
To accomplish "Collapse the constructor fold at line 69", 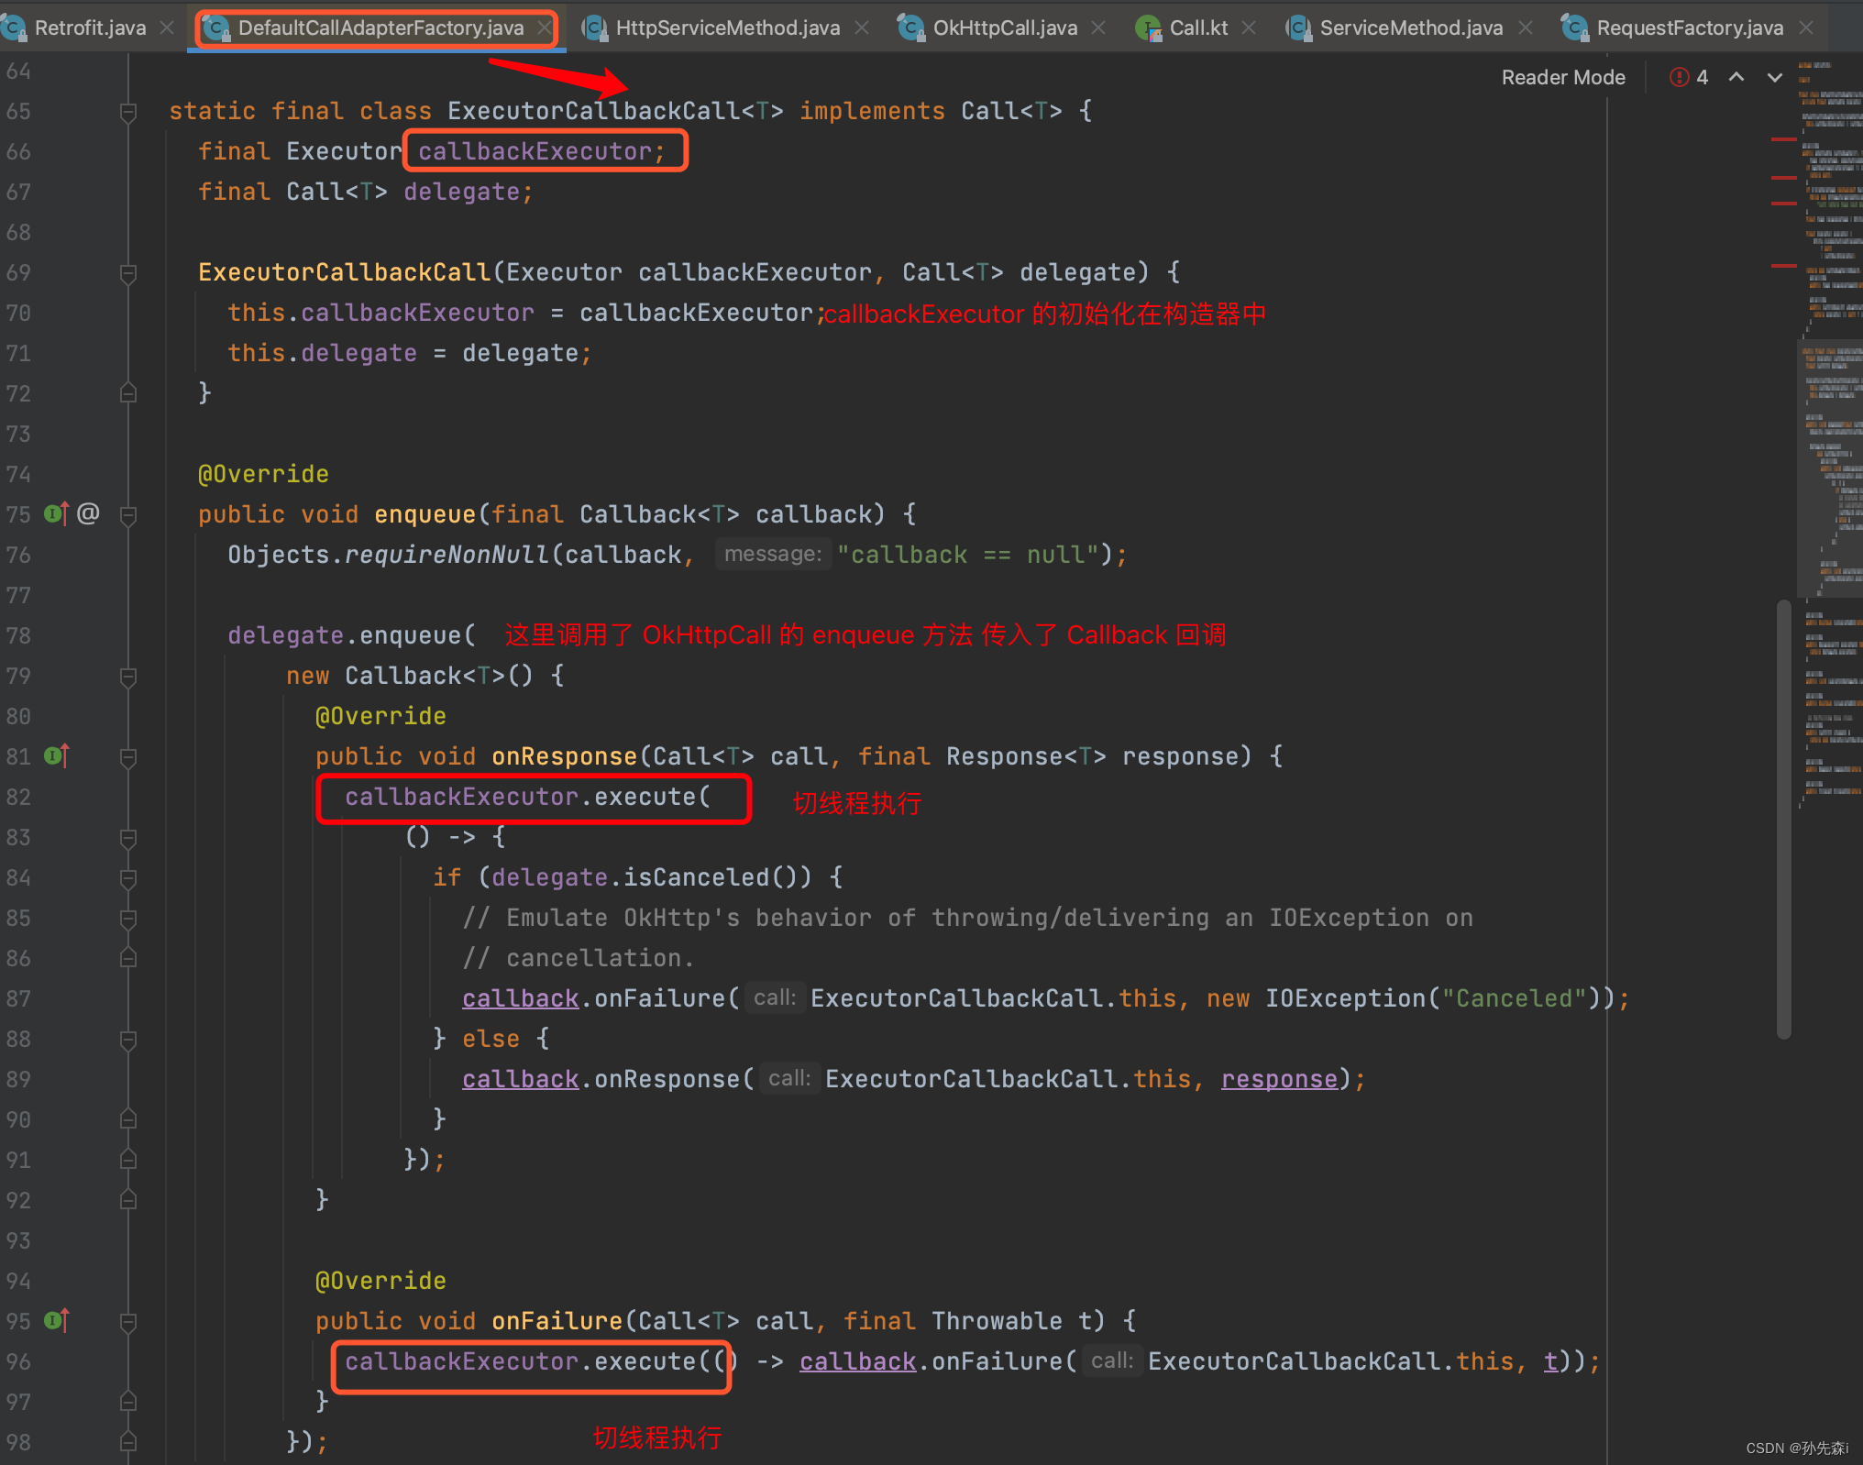I will point(128,273).
